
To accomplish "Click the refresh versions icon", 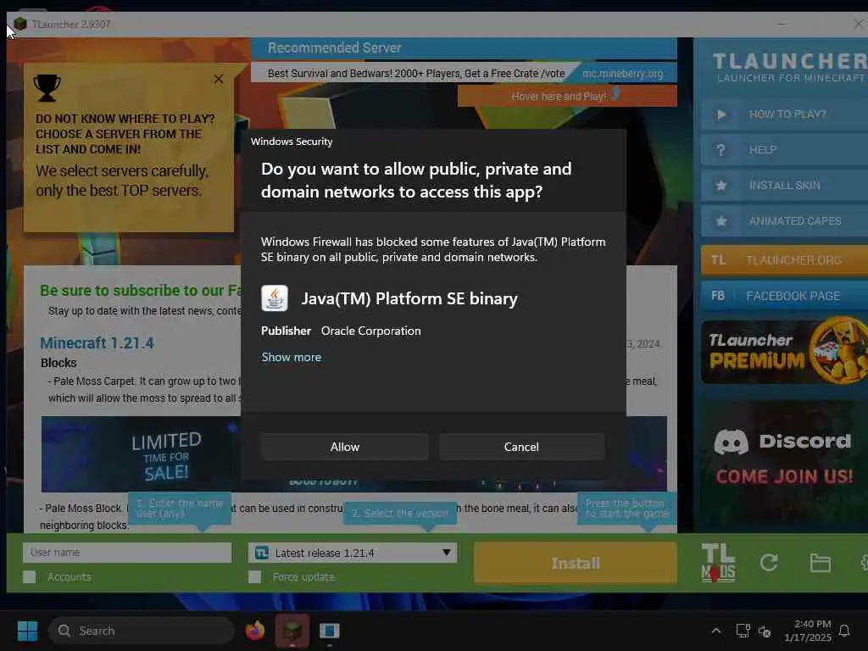I will click(x=769, y=563).
